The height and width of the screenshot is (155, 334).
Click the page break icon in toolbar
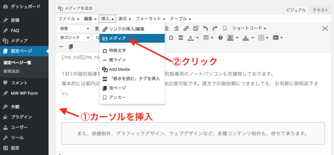(x=71, y=47)
